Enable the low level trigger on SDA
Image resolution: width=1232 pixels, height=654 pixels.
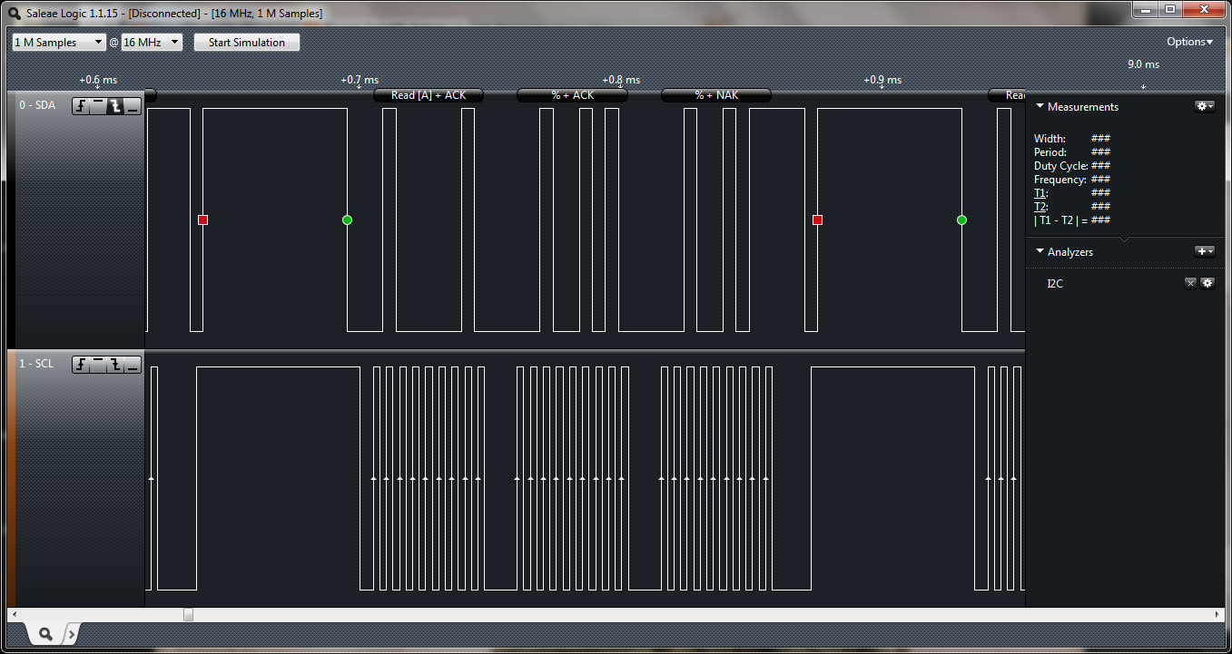click(x=132, y=106)
